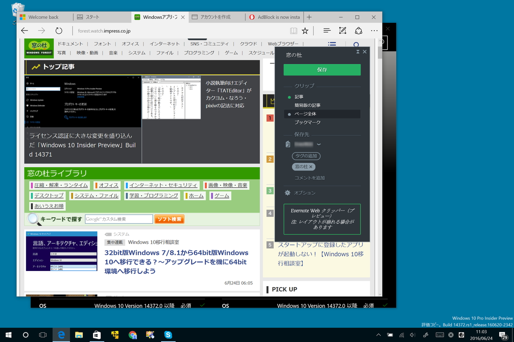Open Cortana search circle

26,335
